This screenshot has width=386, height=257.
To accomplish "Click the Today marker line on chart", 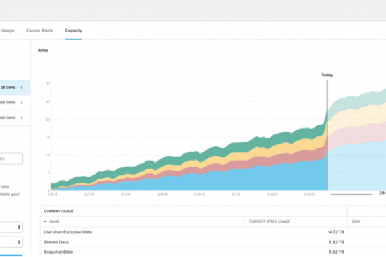I will 327,135.
